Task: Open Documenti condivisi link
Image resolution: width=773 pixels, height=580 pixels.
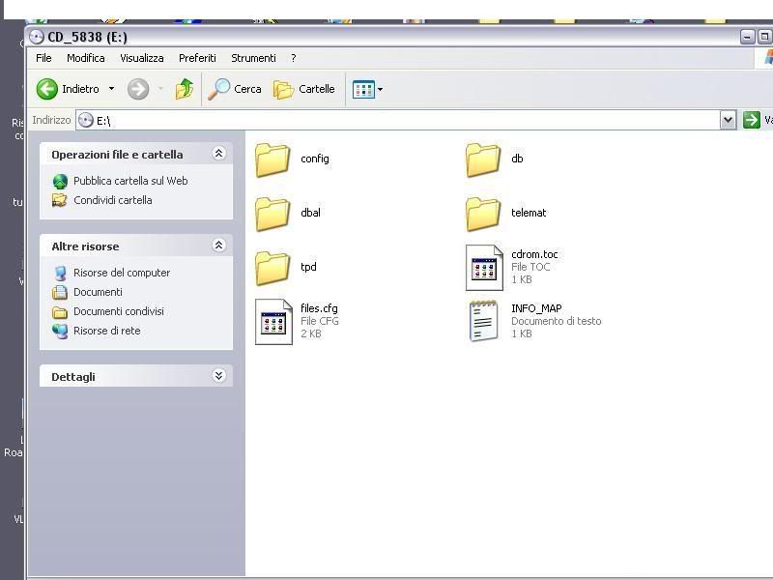Action: [x=119, y=311]
